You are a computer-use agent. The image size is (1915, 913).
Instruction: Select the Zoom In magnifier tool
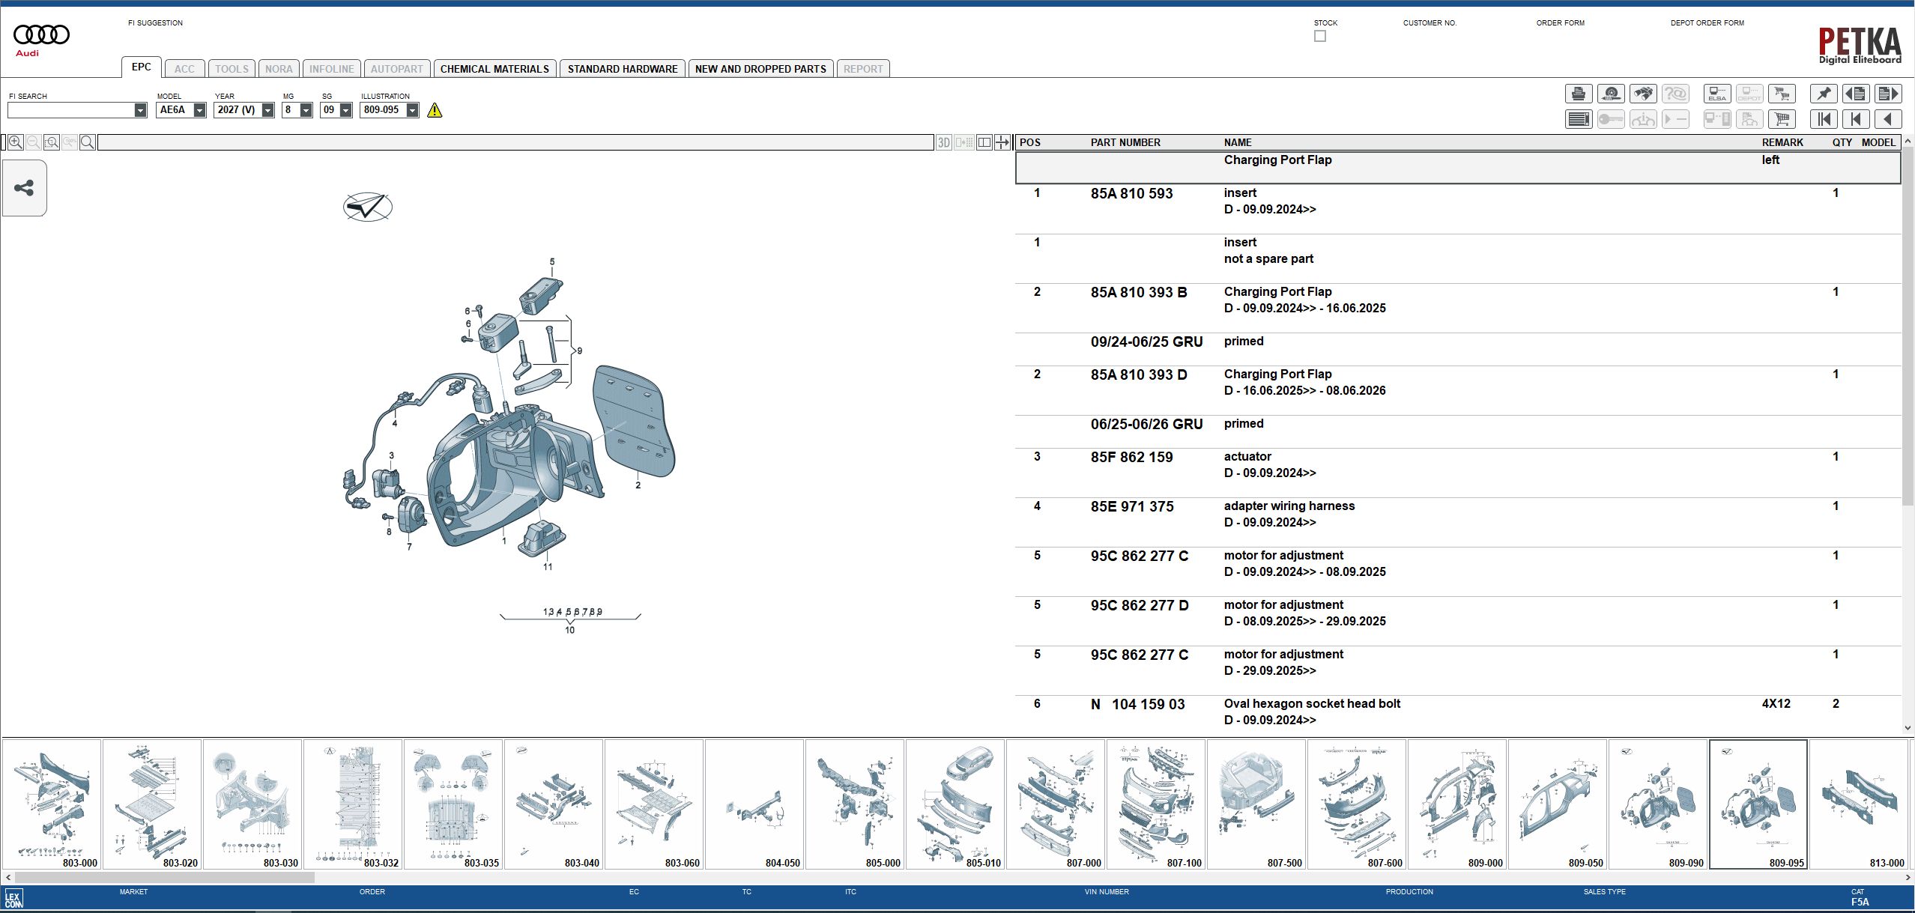coord(15,142)
